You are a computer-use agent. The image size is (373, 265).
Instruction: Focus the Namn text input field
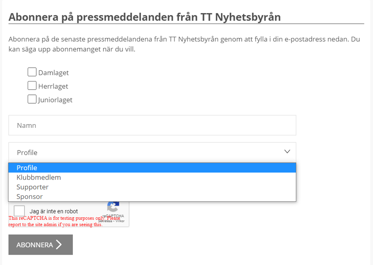coord(152,125)
